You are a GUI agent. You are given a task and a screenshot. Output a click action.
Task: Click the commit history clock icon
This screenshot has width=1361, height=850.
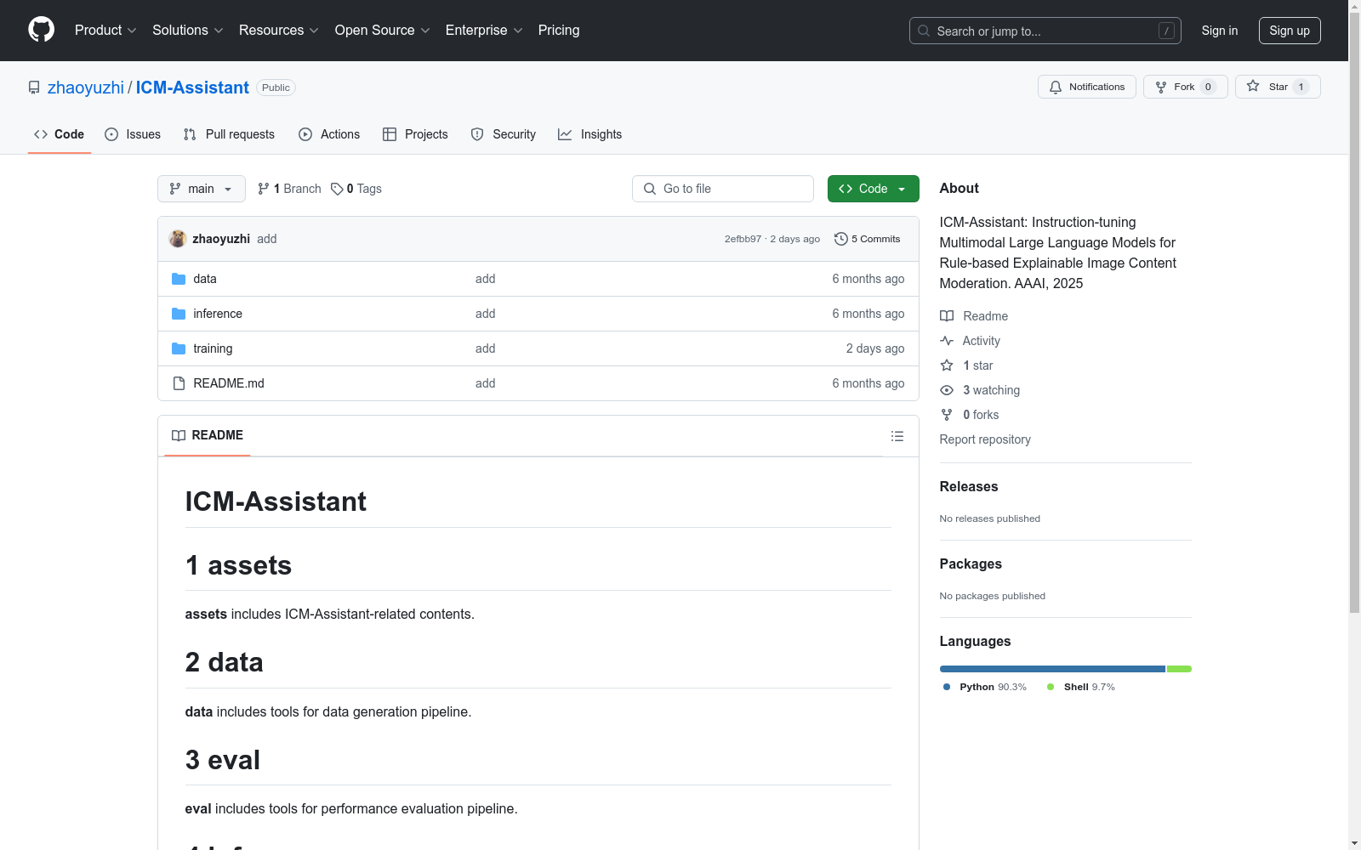841,239
